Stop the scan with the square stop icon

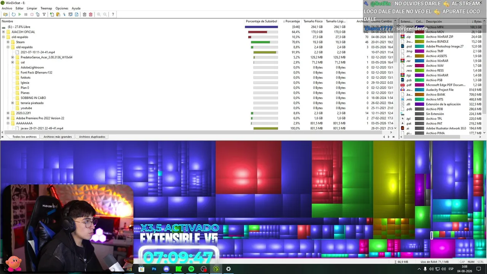32,14
